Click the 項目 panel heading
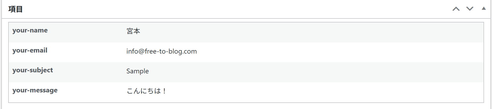492x109 pixels. tap(16, 9)
